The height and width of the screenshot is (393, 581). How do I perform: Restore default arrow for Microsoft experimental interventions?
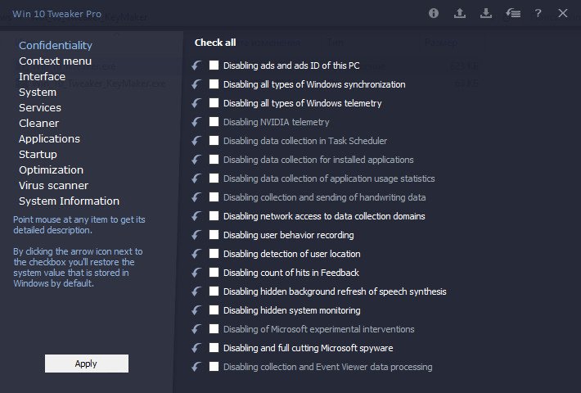tap(196, 329)
